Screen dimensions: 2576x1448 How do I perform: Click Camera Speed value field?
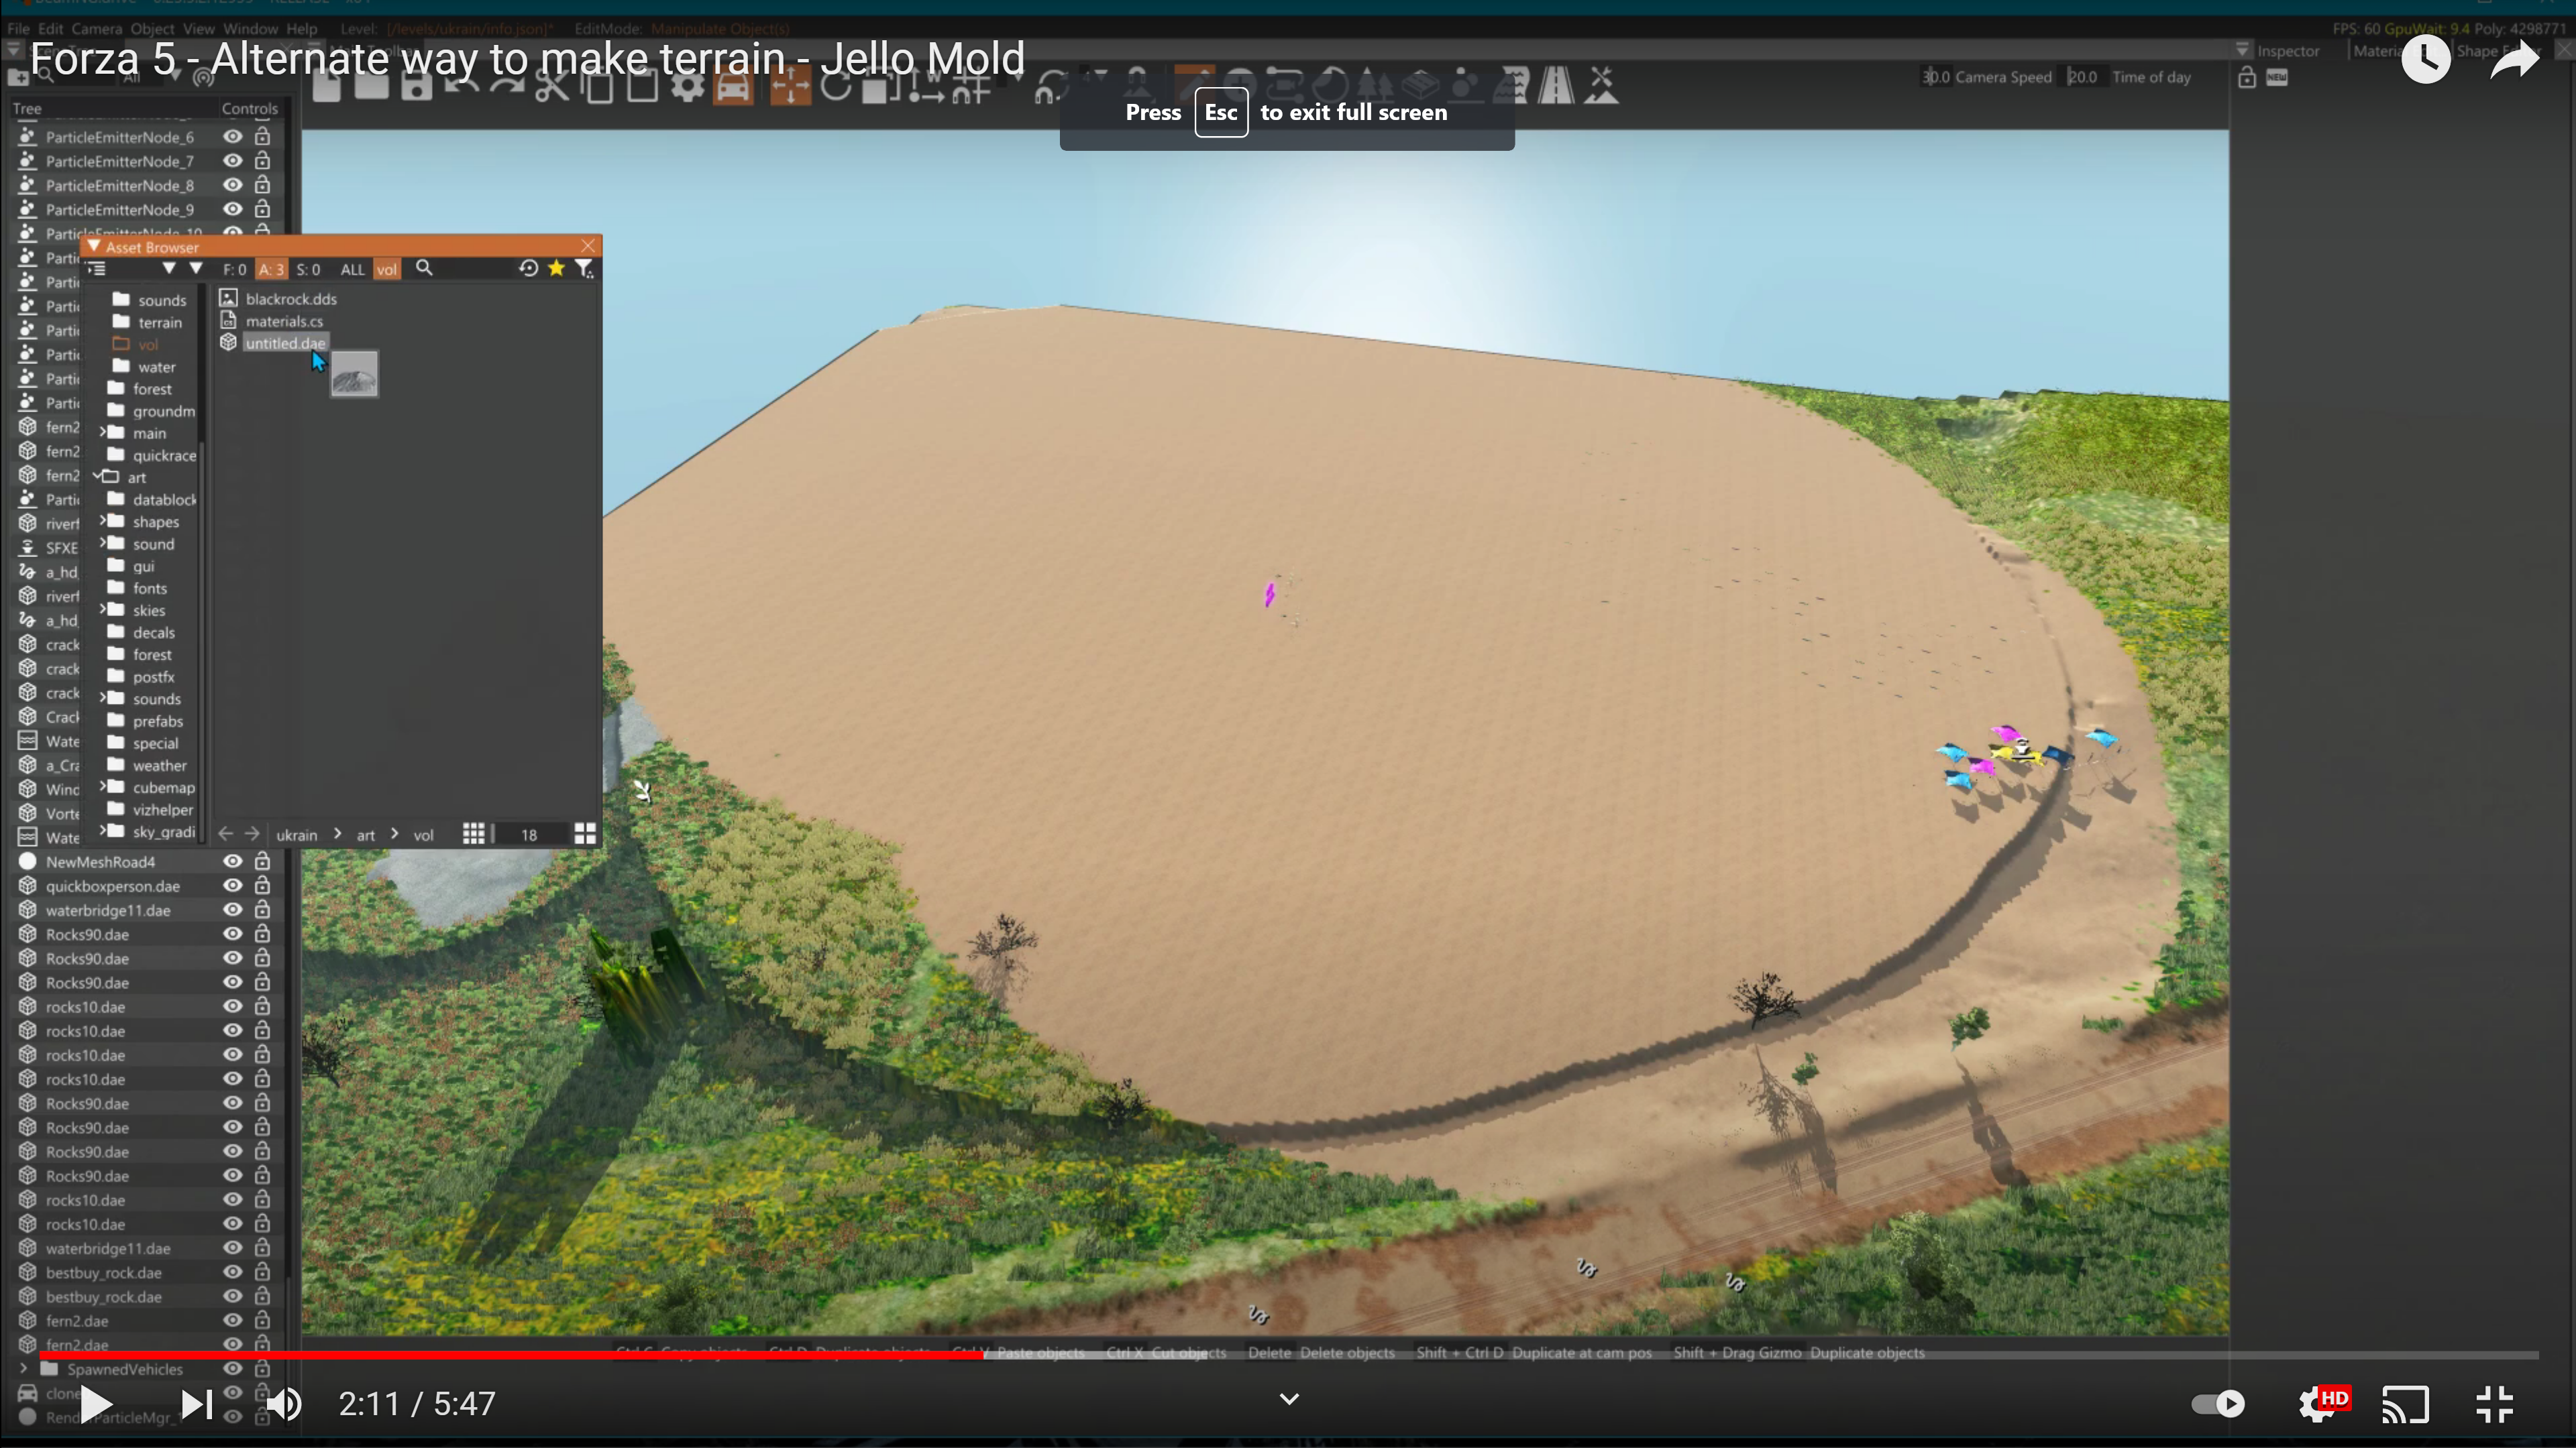[x=1936, y=77]
